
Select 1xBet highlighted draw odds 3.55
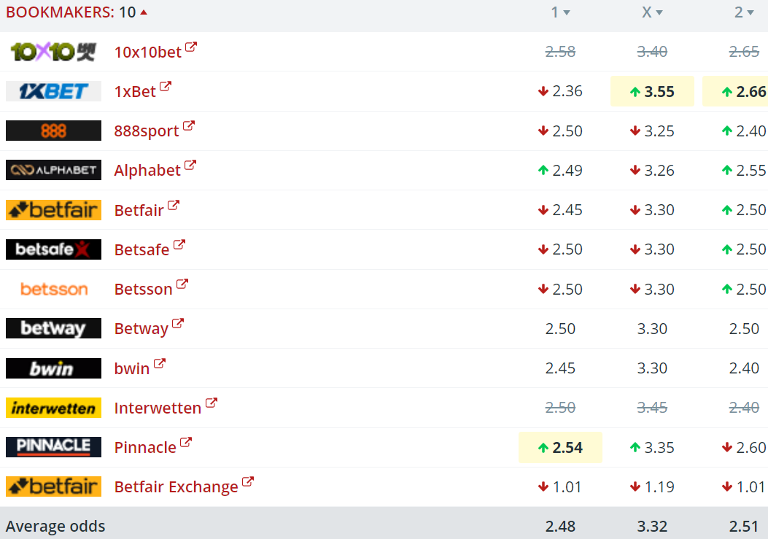coord(652,91)
